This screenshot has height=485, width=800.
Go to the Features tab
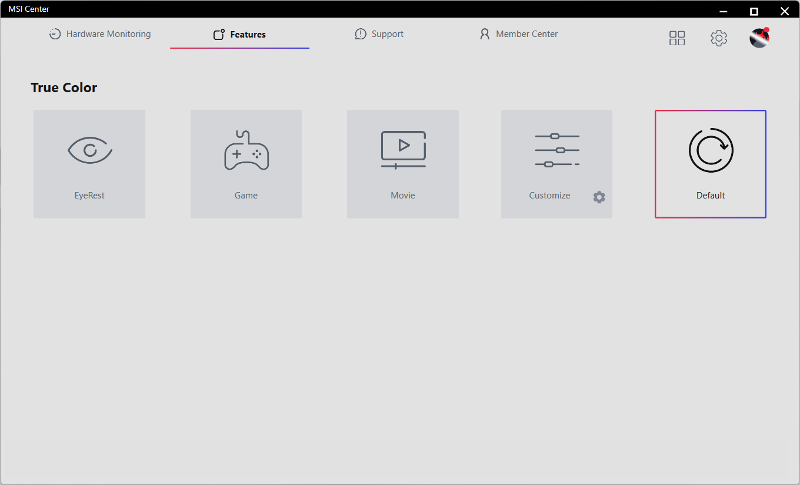pyautogui.click(x=239, y=35)
